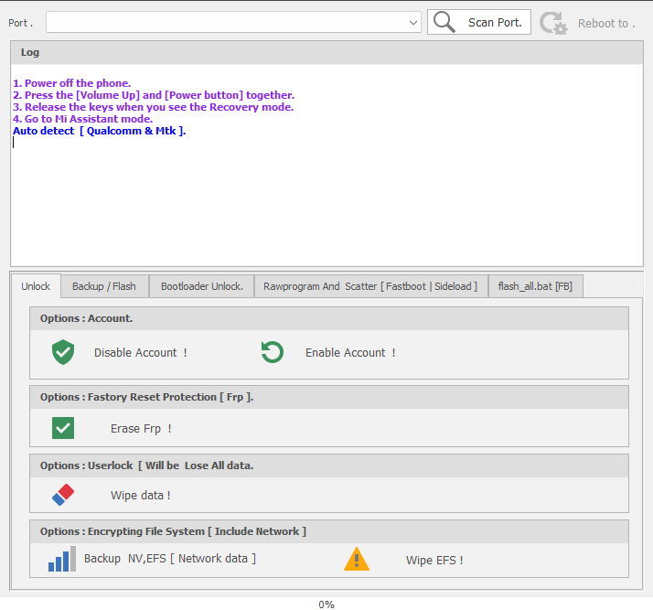Click the Reboot gear-arrow icon
The height and width of the screenshot is (610, 653).
[553, 23]
